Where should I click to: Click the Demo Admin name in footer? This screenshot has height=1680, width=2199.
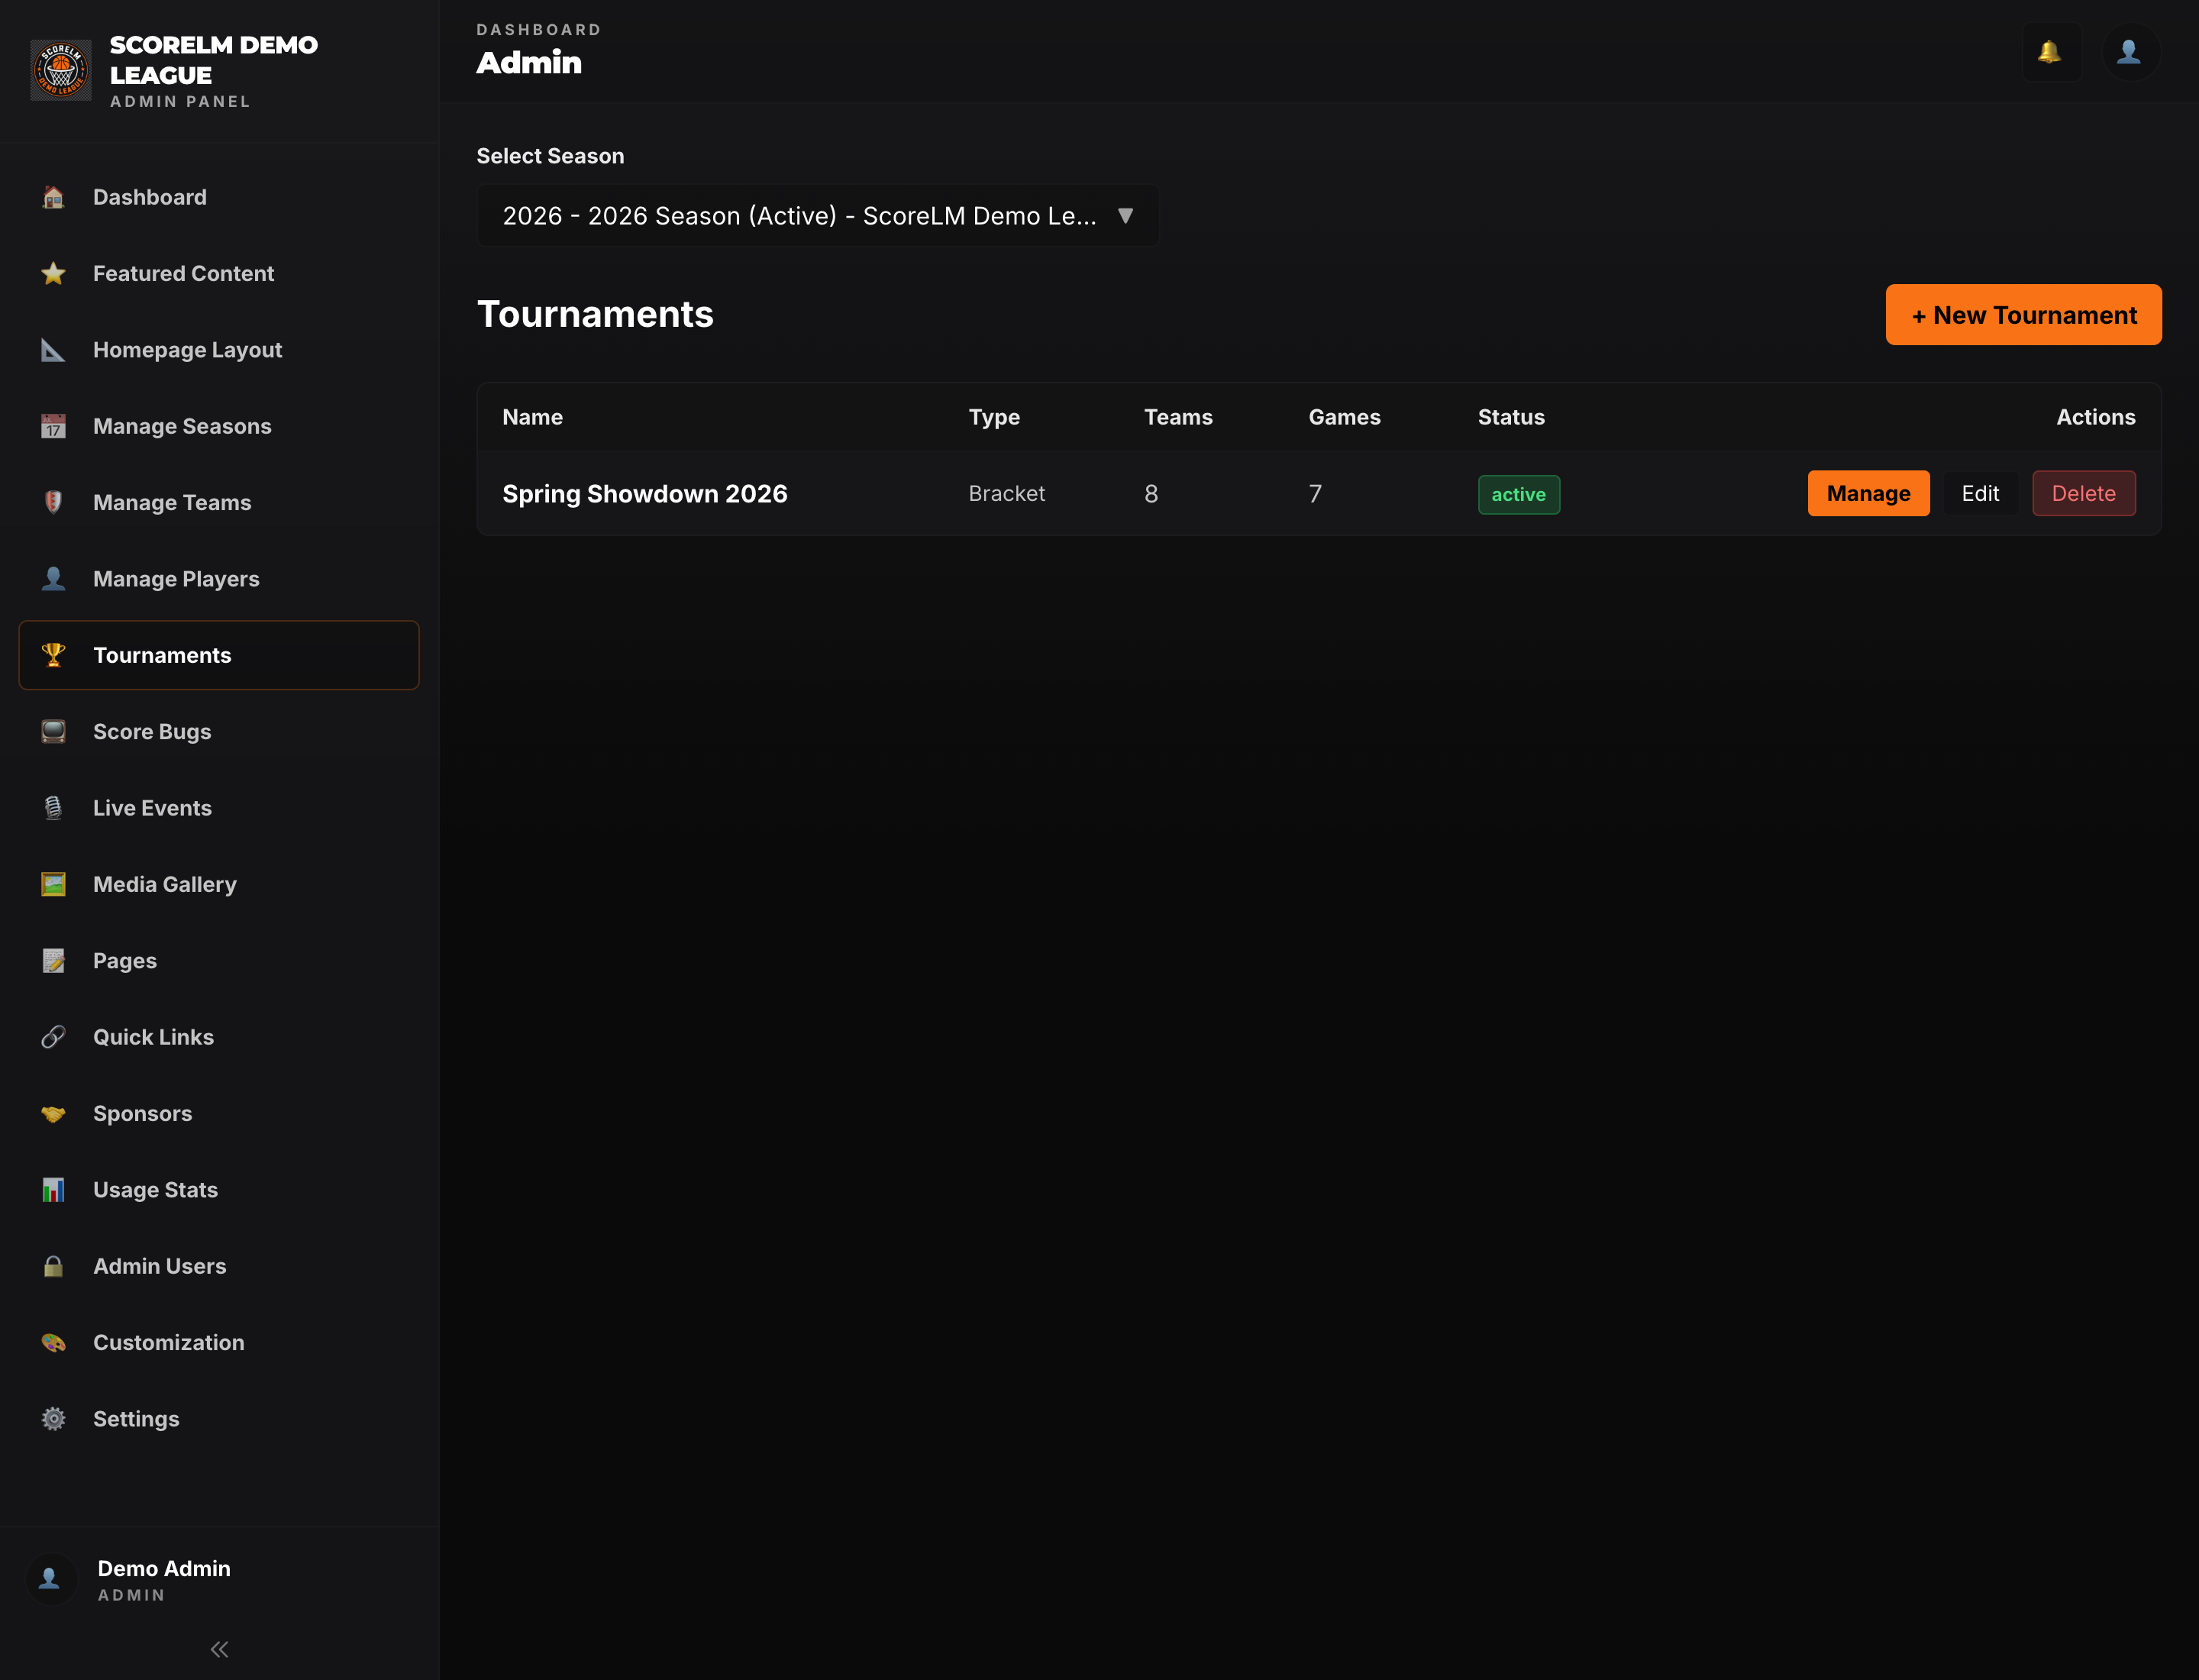(x=164, y=1568)
